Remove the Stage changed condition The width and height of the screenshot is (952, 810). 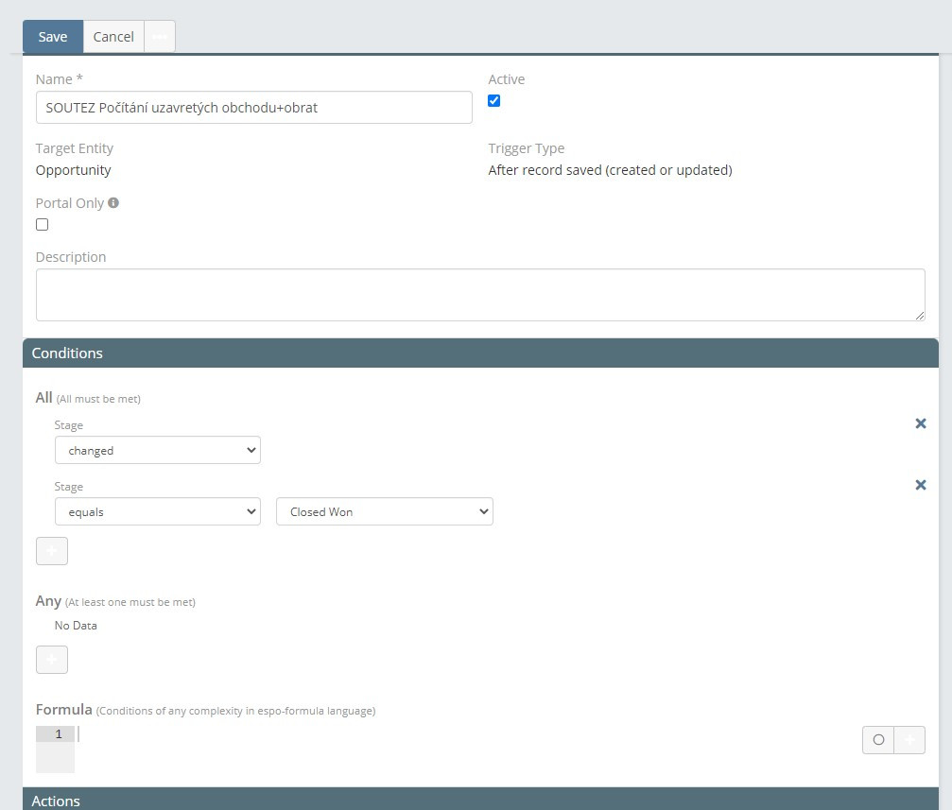point(920,423)
